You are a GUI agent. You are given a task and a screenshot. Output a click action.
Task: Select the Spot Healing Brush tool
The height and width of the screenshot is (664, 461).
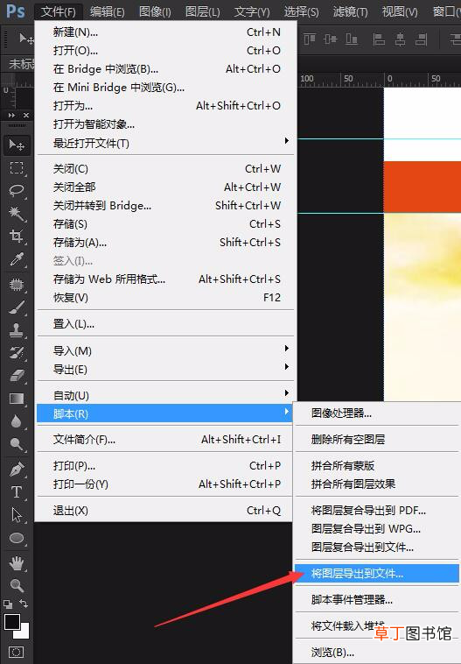pos(17,285)
